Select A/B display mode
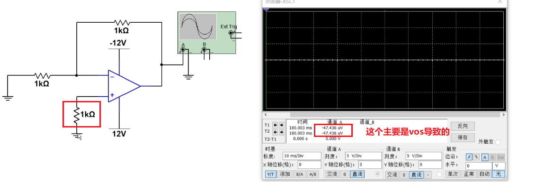 point(312,174)
